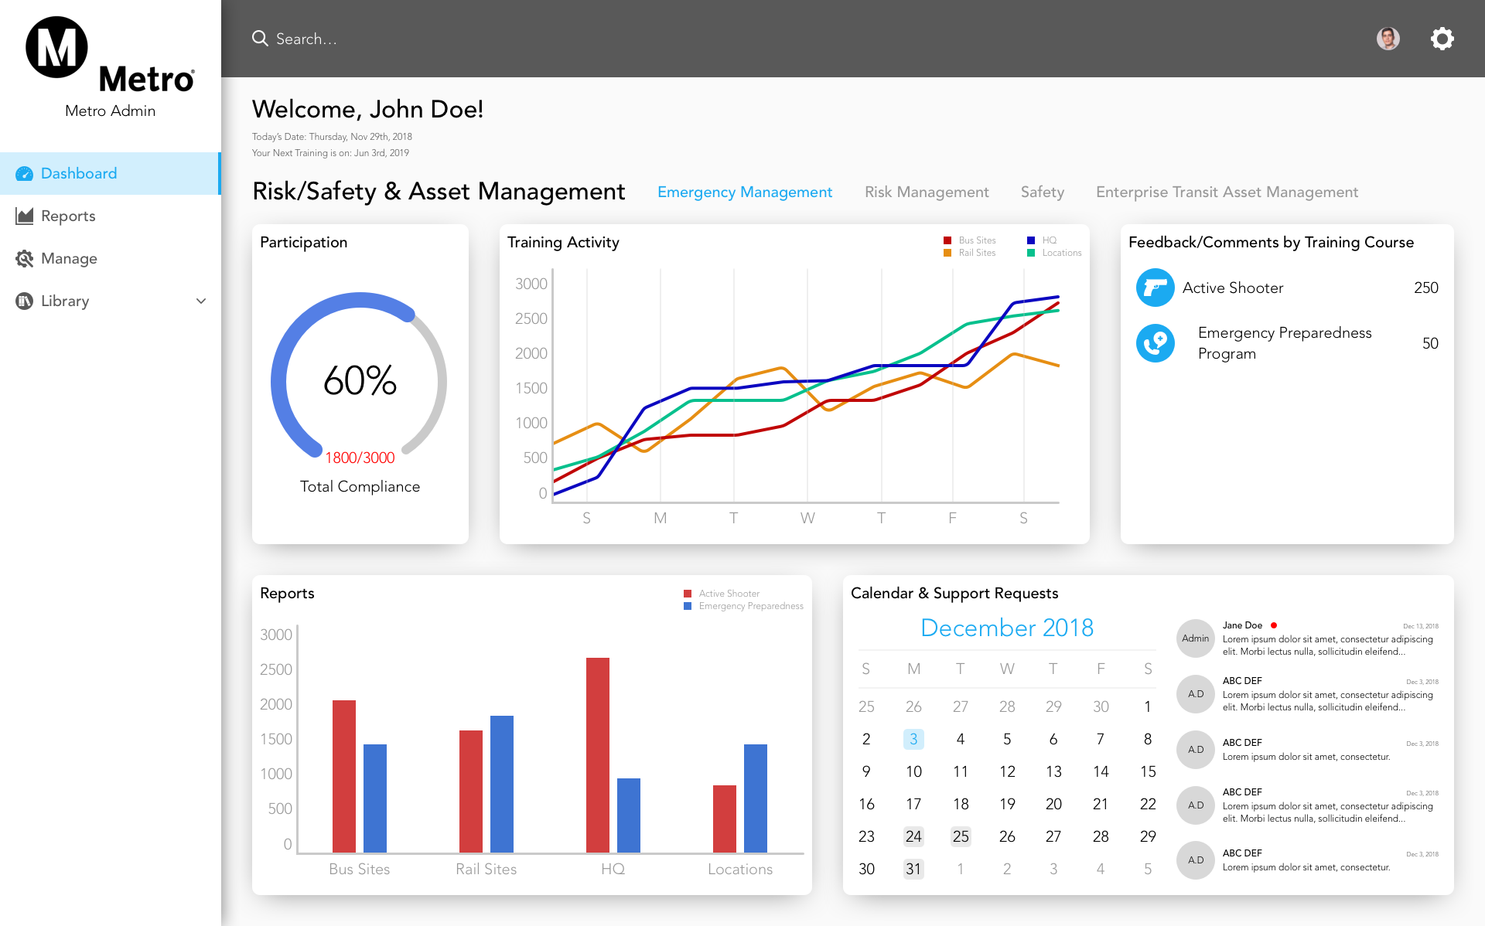Select December 3 on the calendar
This screenshot has width=1485, height=926.
tap(913, 739)
